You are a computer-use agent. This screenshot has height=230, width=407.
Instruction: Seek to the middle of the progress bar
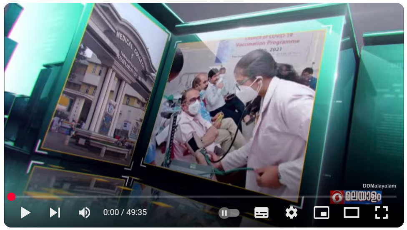coord(203,197)
